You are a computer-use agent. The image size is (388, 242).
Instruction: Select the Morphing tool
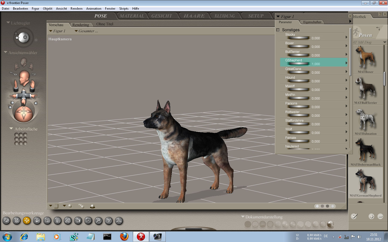pyautogui.click(x=109, y=221)
